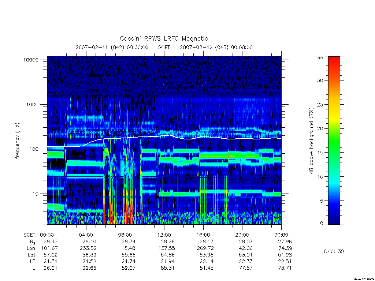Screen dimensions: 375x281
Task: Select the 35 dB colorbar label
Action: (320, 57)
